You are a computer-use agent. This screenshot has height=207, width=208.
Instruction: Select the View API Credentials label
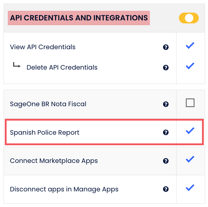43,47
